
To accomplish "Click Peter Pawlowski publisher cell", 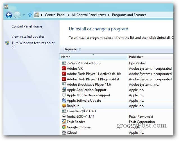I will point(141,117).
